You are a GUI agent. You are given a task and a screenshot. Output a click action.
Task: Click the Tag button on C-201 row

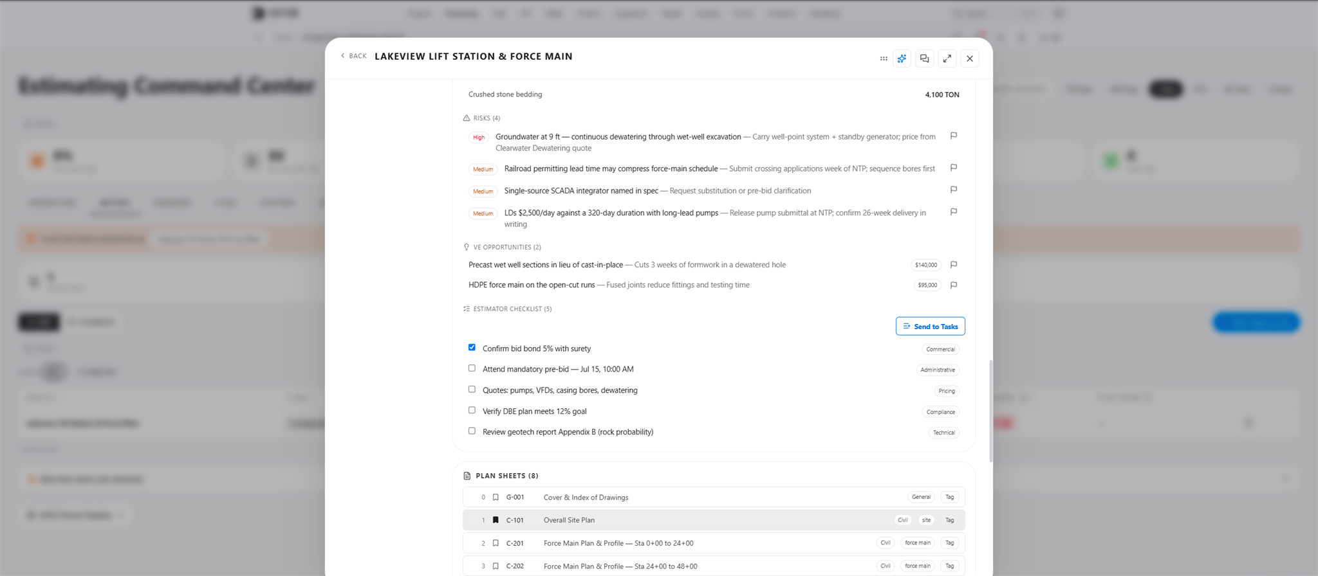coord(950,543)
